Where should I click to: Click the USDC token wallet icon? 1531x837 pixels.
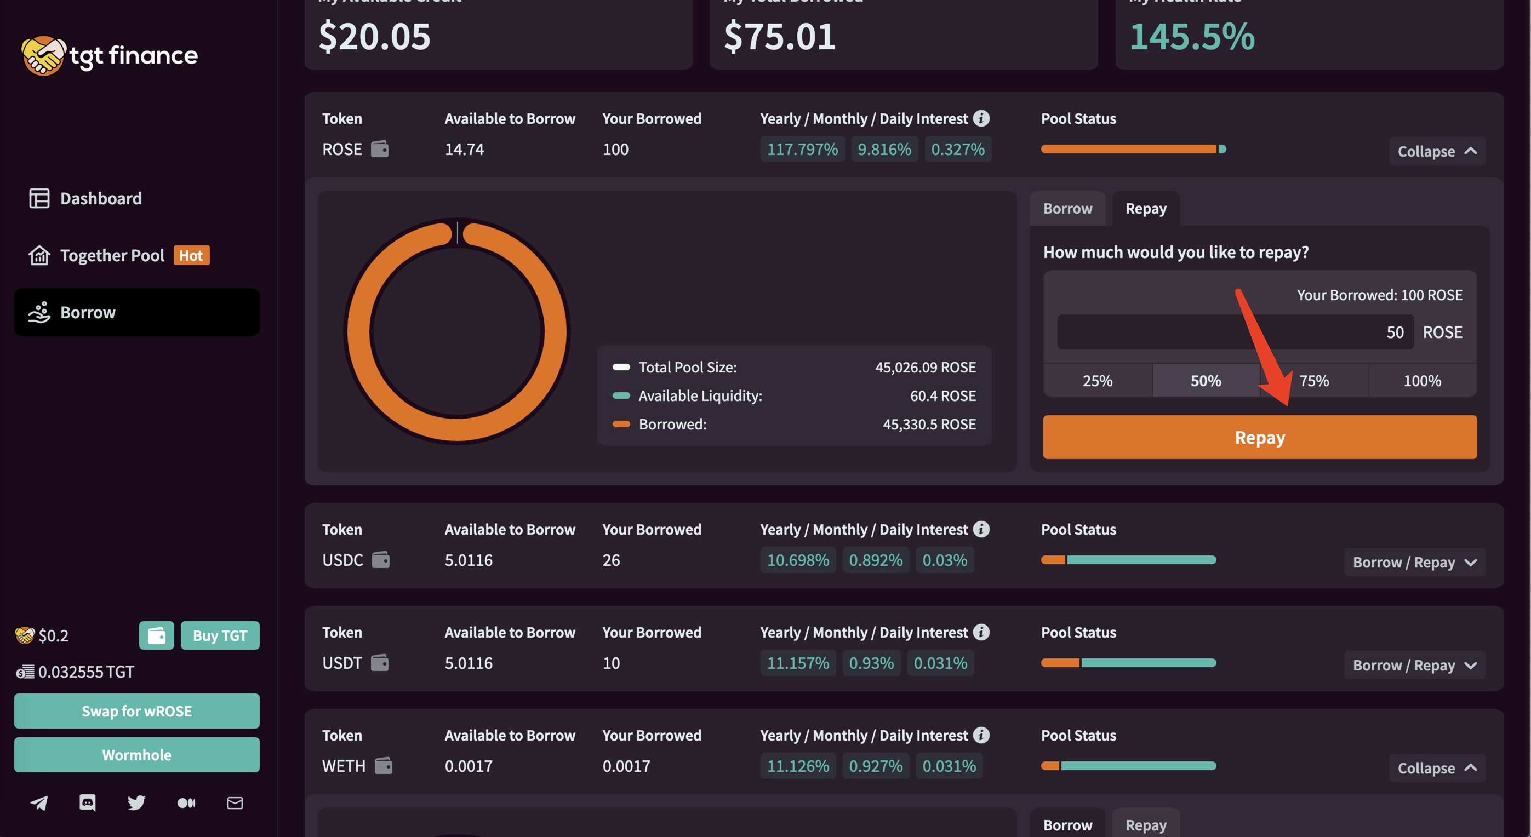380,560
